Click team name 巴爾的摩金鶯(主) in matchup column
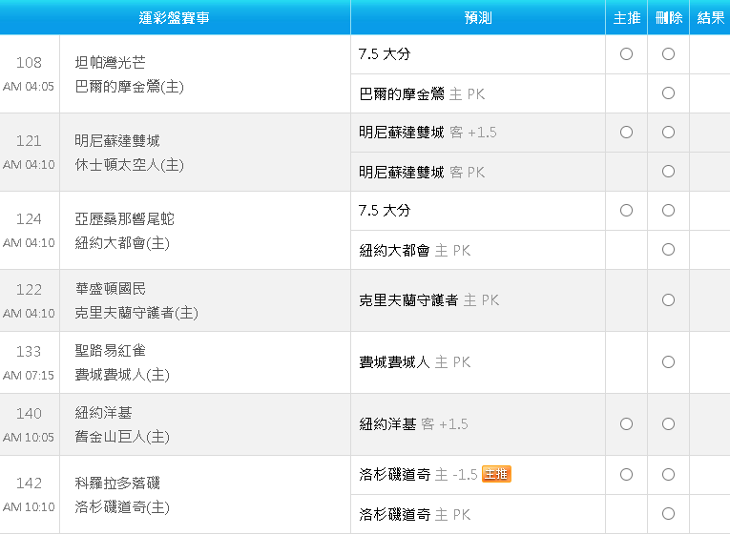Screen dimensions: 730x535 coord(130,87)
